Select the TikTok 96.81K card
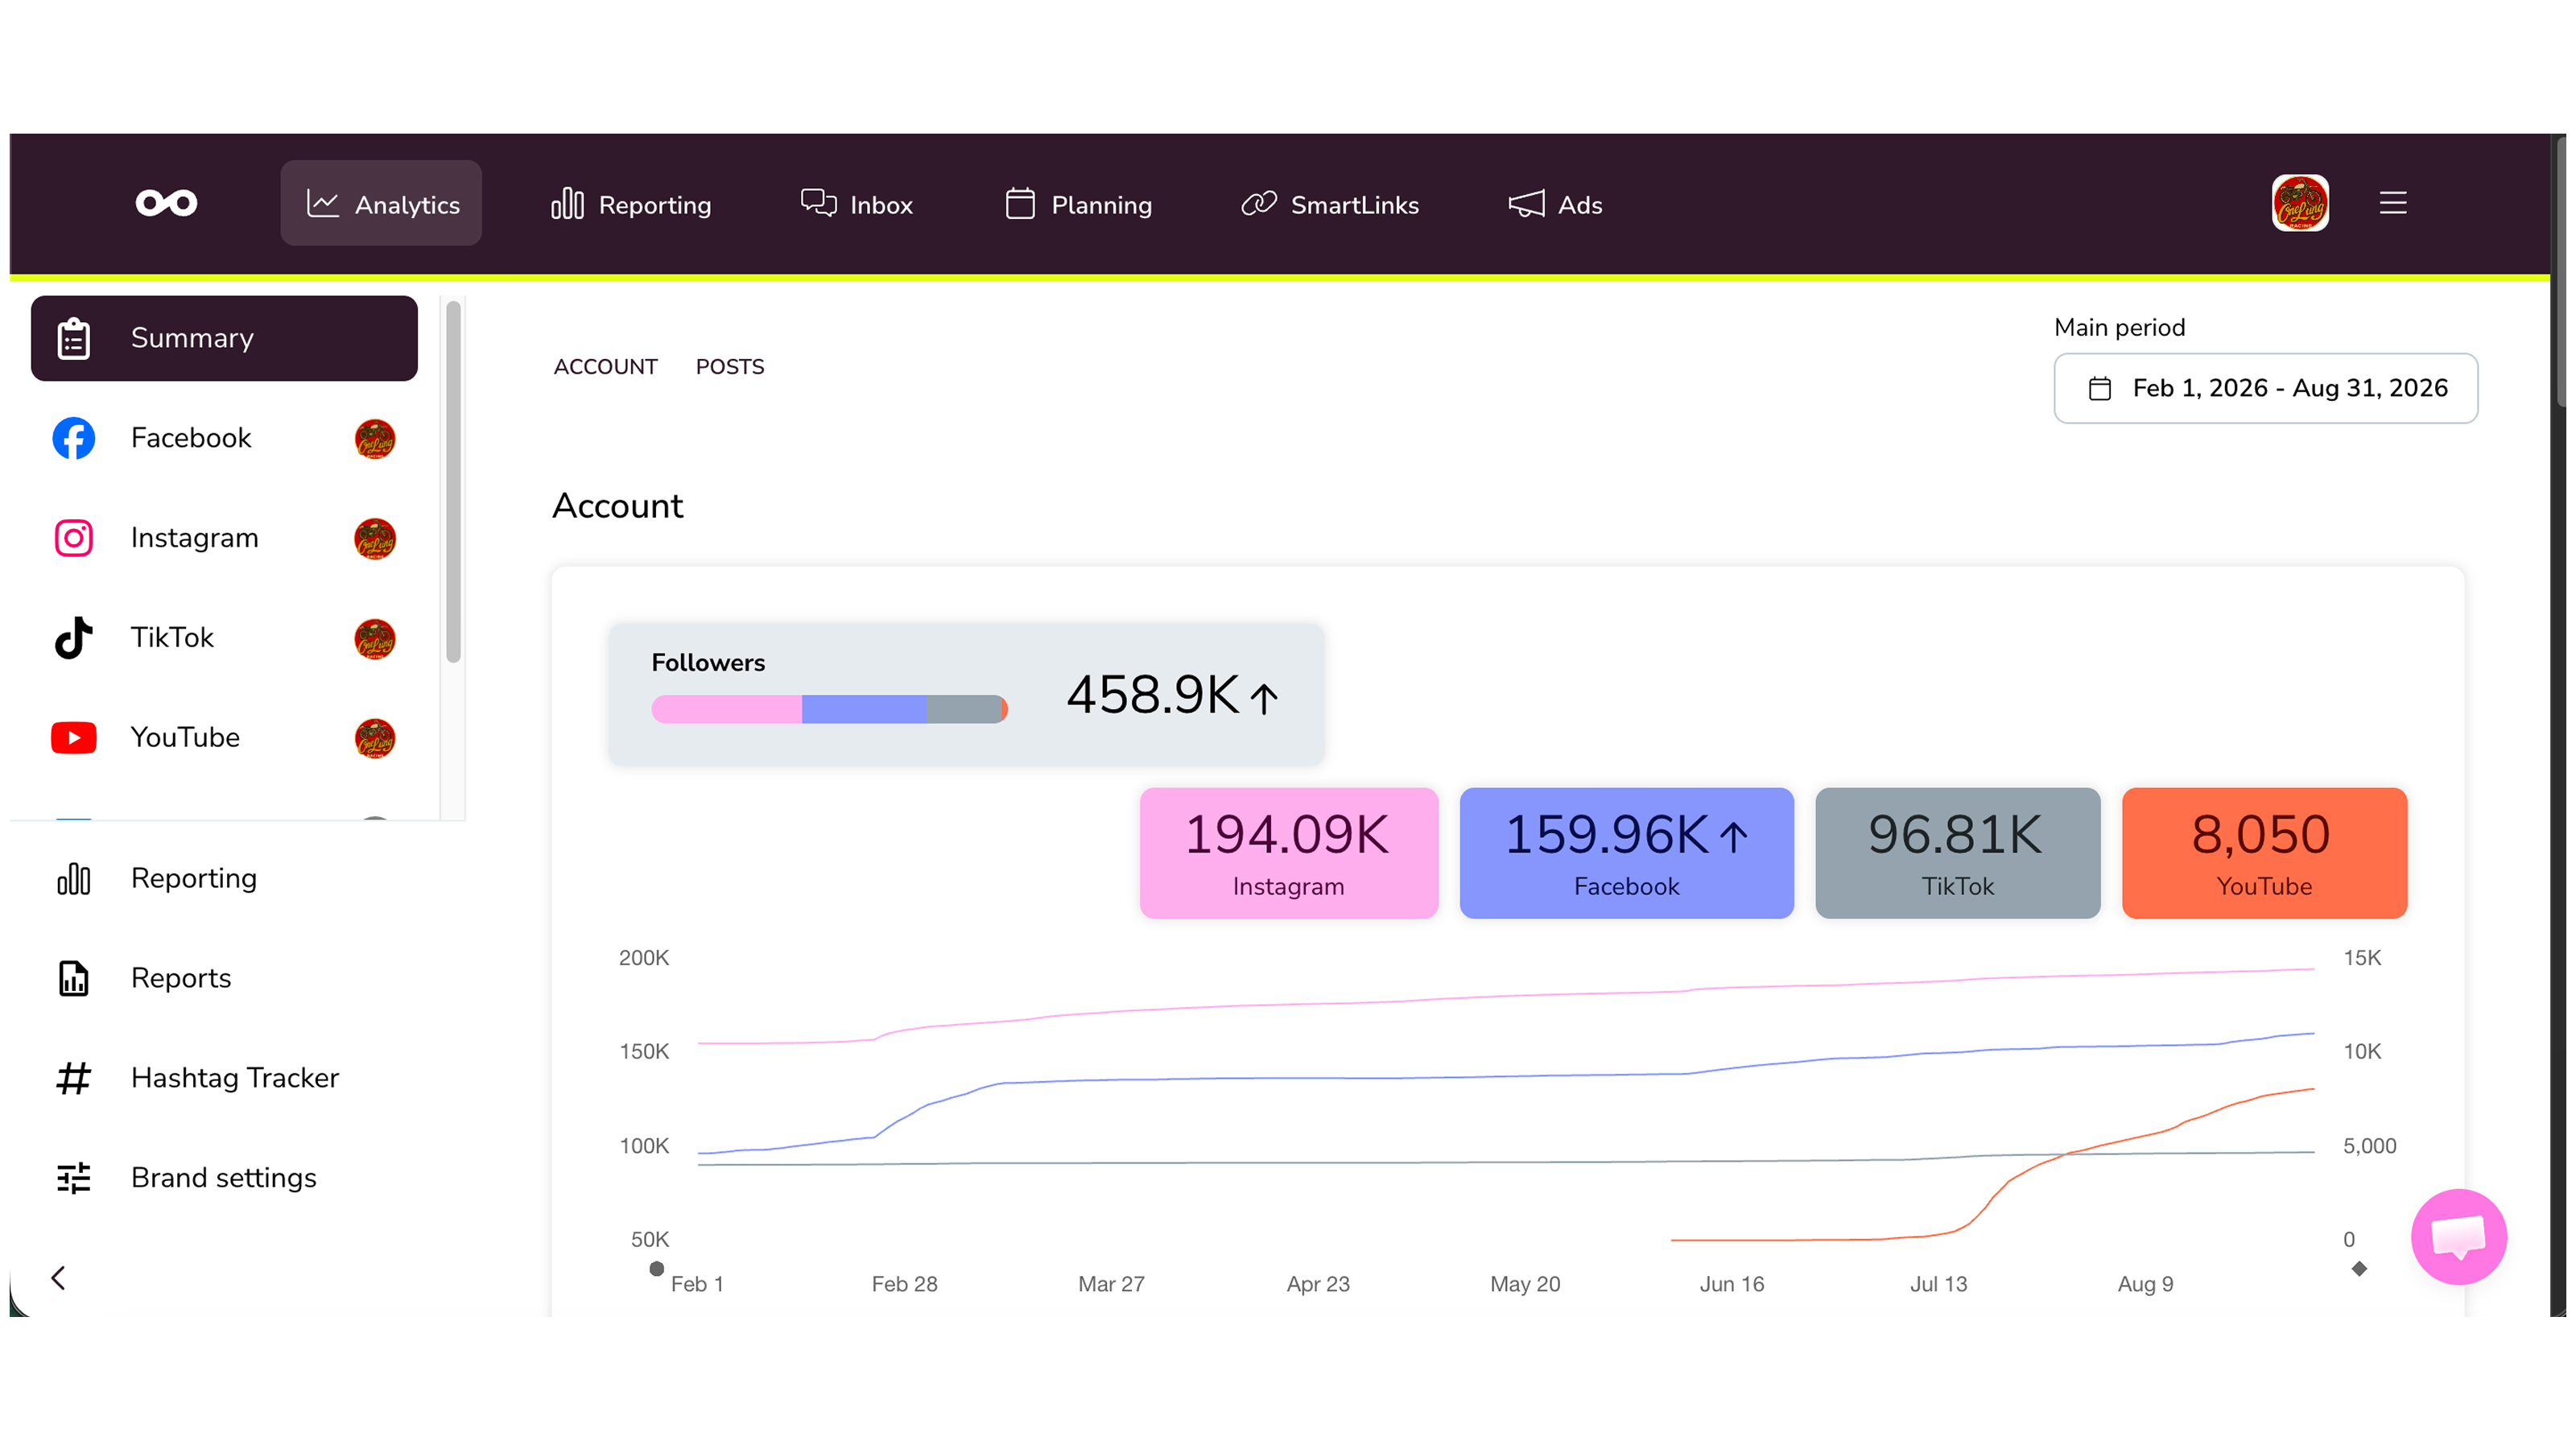This screenshot has height=1449, width=2576. click(1958, 853)
